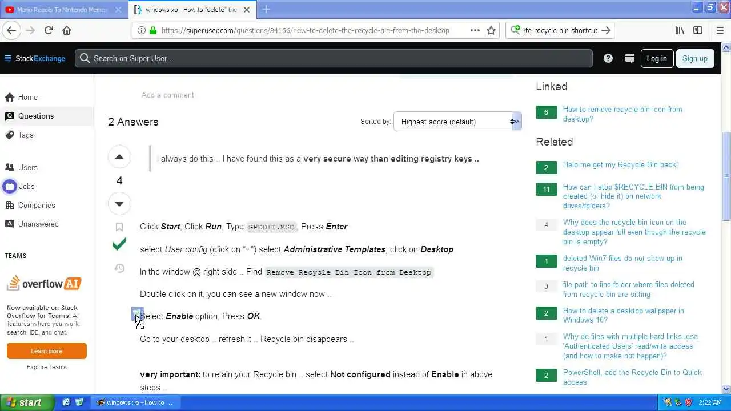Reload the page with refresh icon
Viewport: 731px width, 411px height.
[x=49, y=30]
